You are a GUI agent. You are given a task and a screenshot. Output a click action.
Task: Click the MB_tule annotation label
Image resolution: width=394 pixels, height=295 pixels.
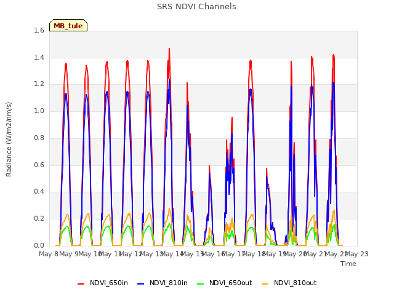point(68,25)
